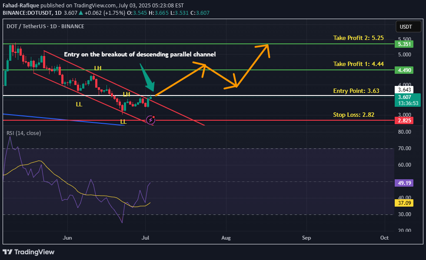Viewport: 426px width, 260px height.
Task: Click the lightning bolt event icon
Action: click(150, 120)
